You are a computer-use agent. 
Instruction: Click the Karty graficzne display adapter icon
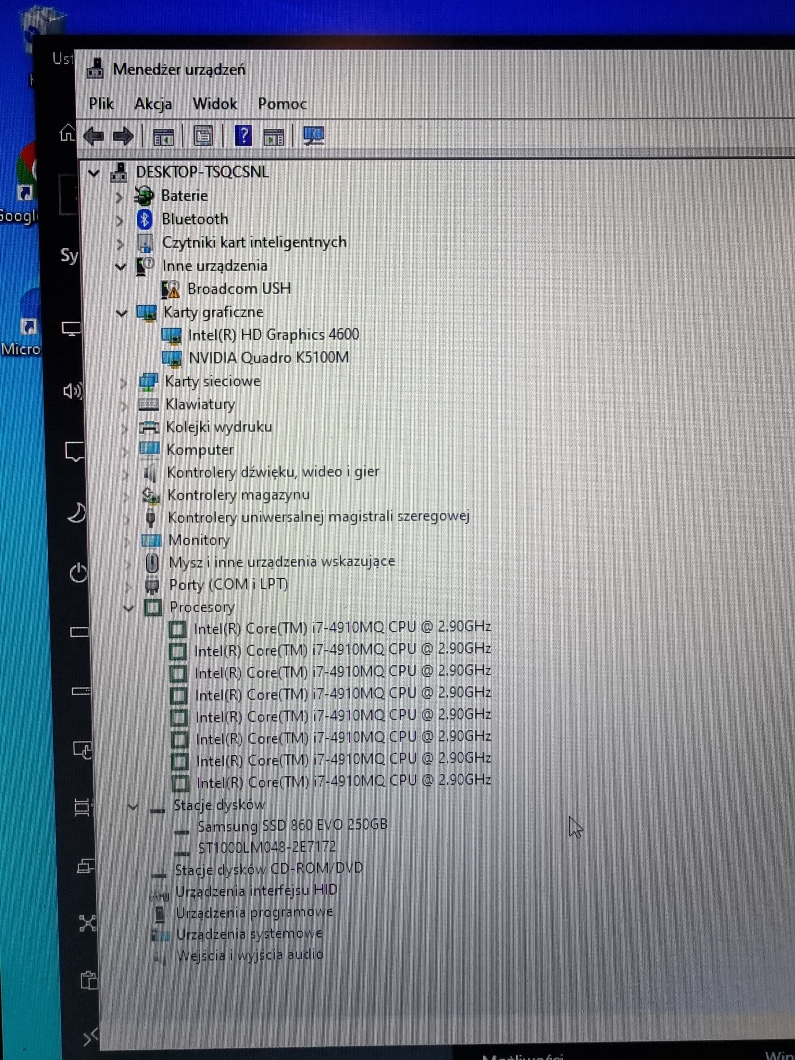pyautogui.click(x=146, y=313)
